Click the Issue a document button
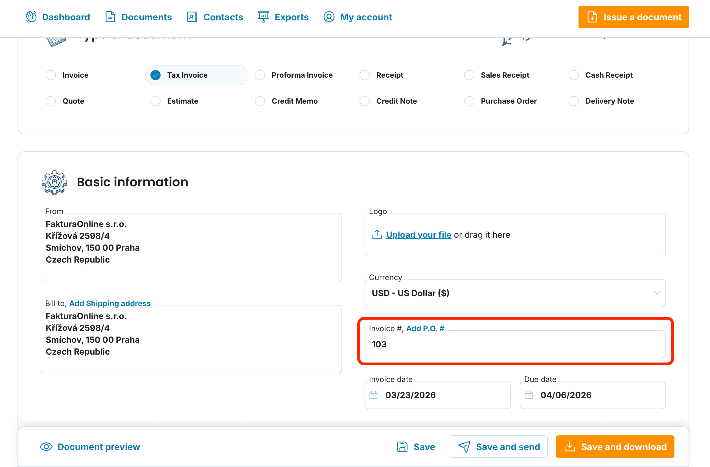 (634, 17)
